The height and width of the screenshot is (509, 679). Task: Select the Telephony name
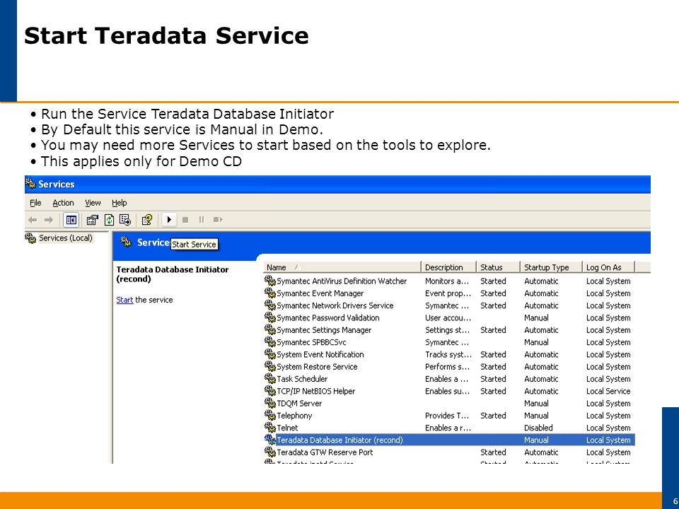(x=294, y=416)
